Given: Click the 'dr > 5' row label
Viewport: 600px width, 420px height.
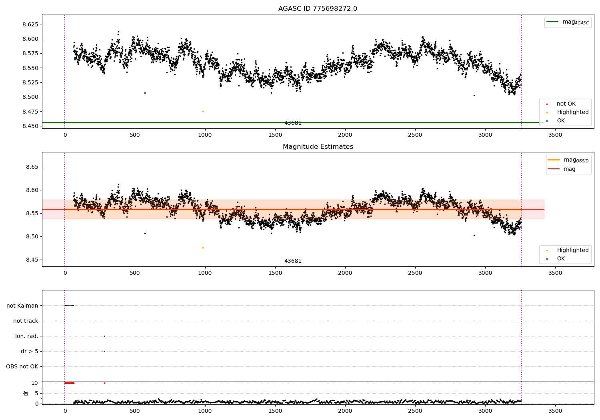Looking at the screenshot, I should [30, 351].
